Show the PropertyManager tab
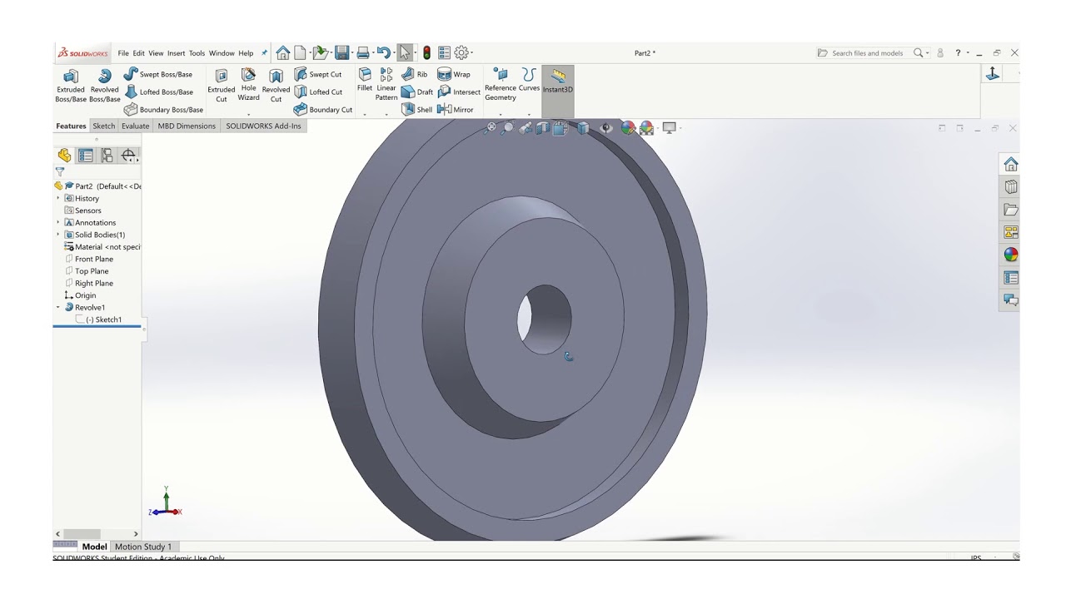The image size is (1066, 599). coord(86,156)
